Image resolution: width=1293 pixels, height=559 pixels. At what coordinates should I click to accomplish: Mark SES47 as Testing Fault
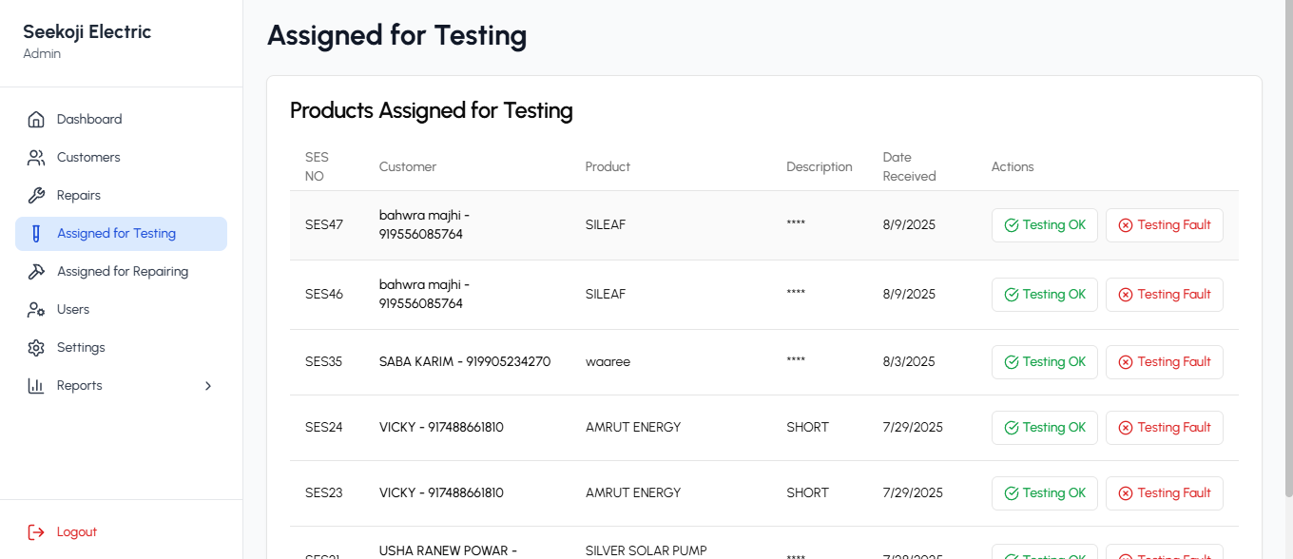tap(1165, 225)
